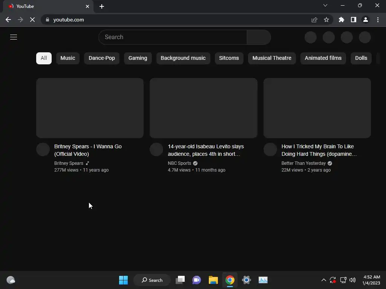Open the YouTube hamburger guide menu
386x289 pixels.
pos(14,37)
